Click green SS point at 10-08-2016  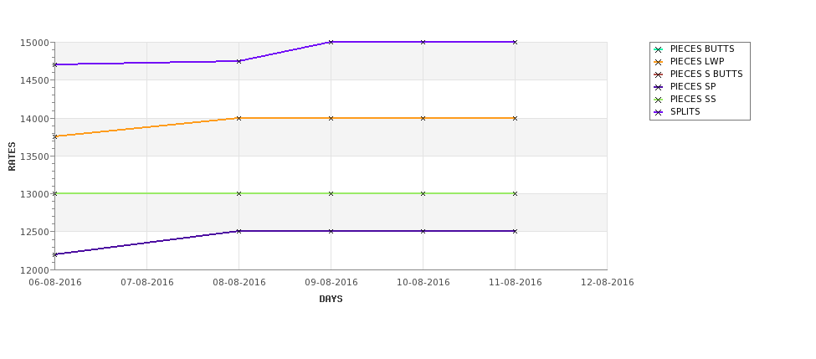pos(423,193)
